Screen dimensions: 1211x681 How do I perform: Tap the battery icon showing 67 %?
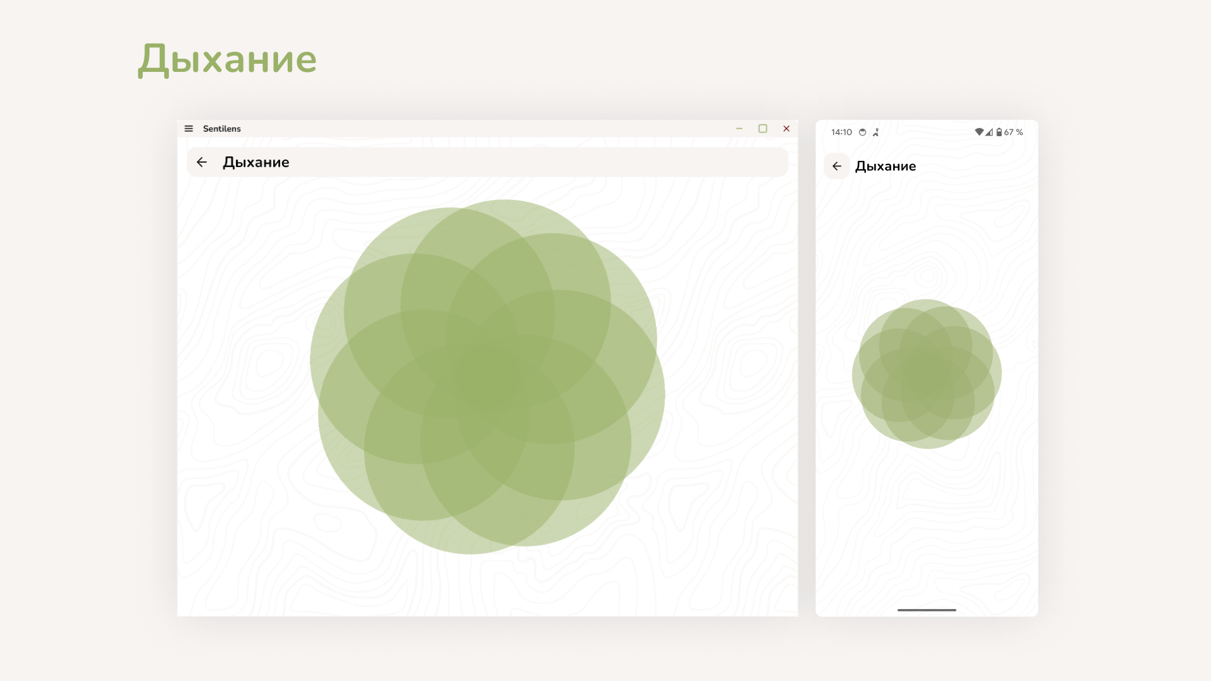pyautogui.click(x=999, y=132)
